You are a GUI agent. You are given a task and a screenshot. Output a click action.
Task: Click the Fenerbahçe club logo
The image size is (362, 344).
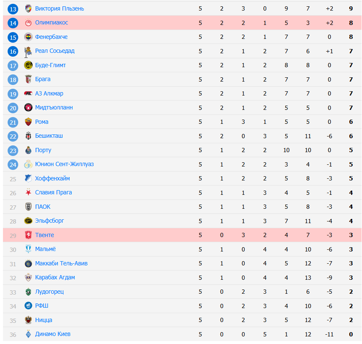point(28,37)
